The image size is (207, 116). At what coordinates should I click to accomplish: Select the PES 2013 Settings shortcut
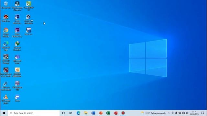tap(6, 59)
